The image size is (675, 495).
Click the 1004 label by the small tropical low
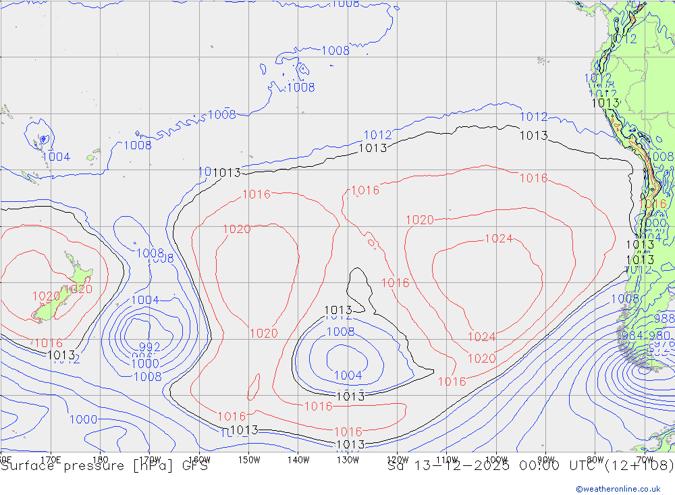tap(56, 157)
